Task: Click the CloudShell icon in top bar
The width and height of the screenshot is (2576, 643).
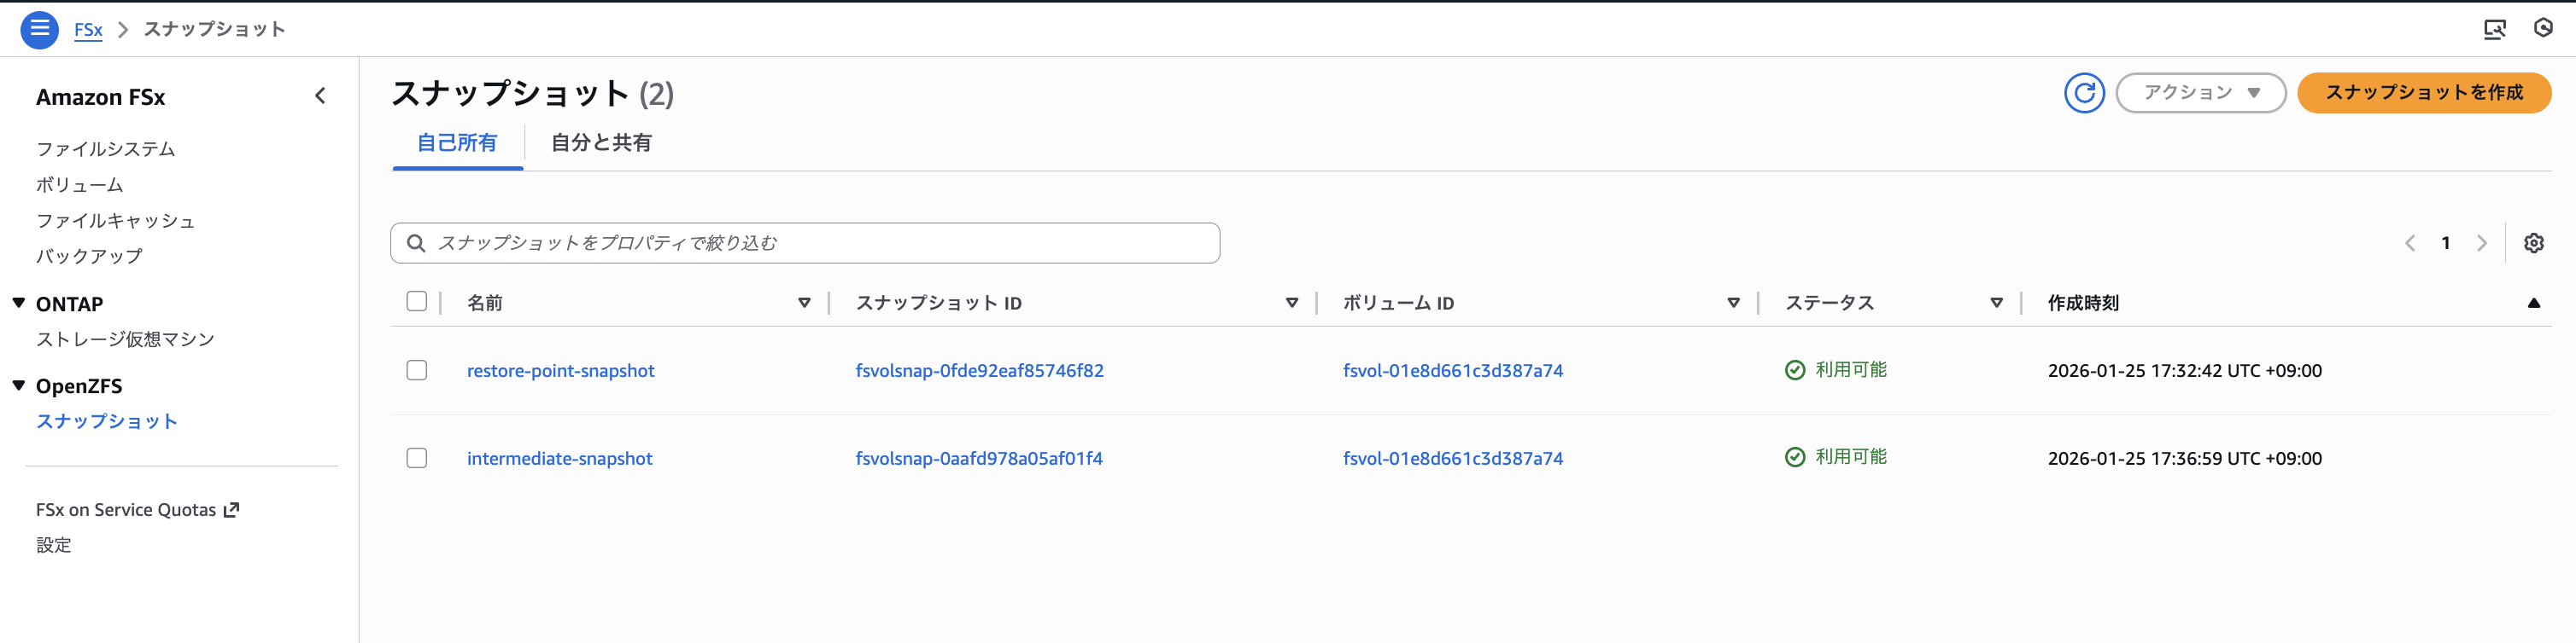Action: coord(2494,29)
